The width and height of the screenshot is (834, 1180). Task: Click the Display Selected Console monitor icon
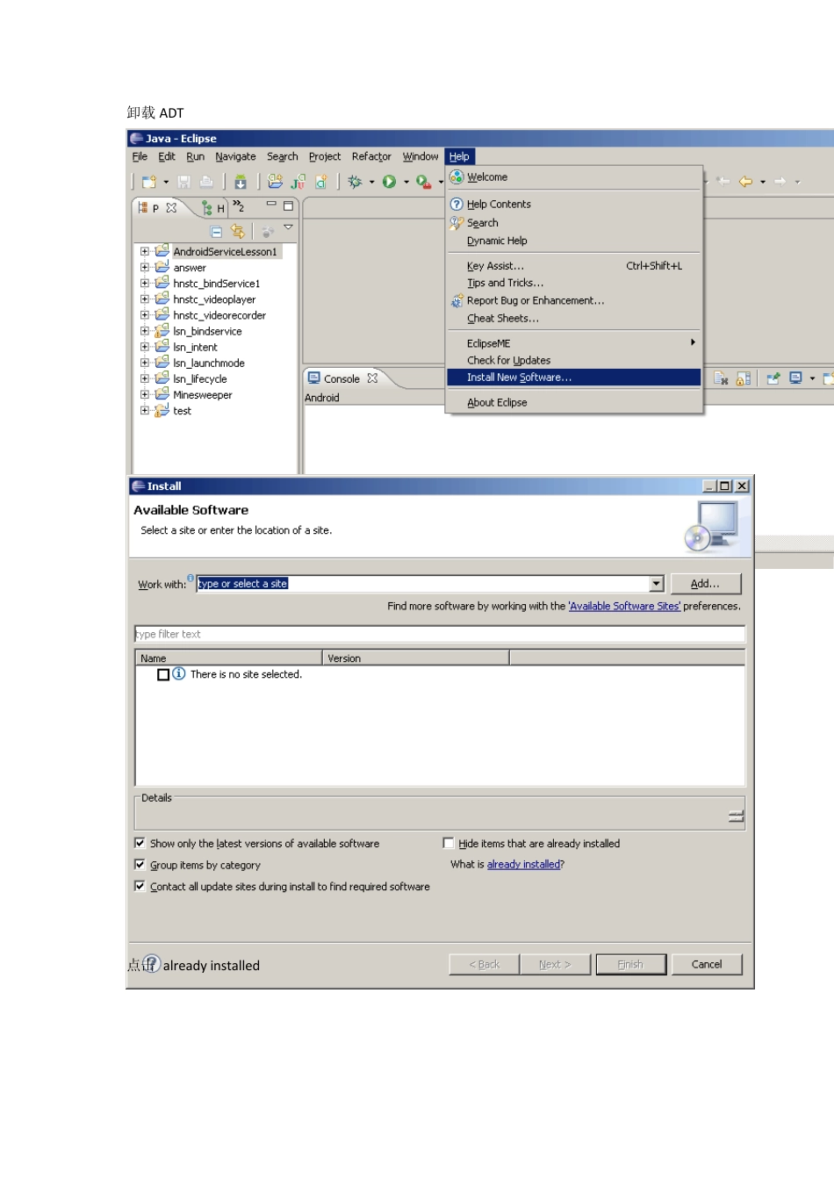(795, 378)
